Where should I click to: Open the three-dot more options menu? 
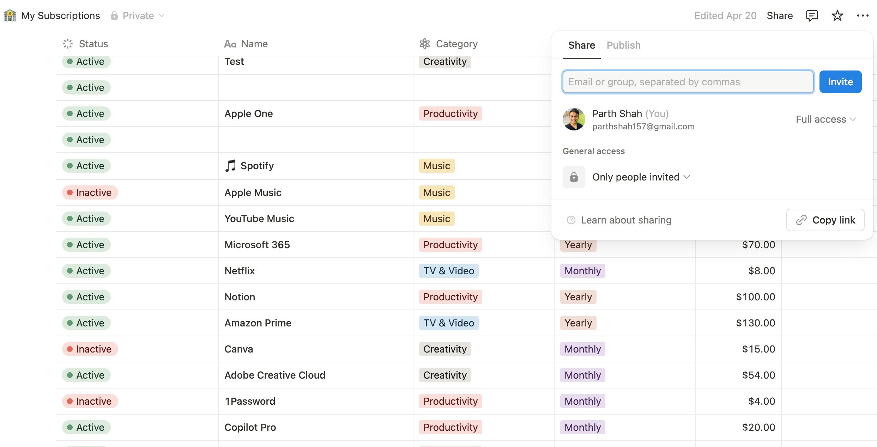(863, 16)
